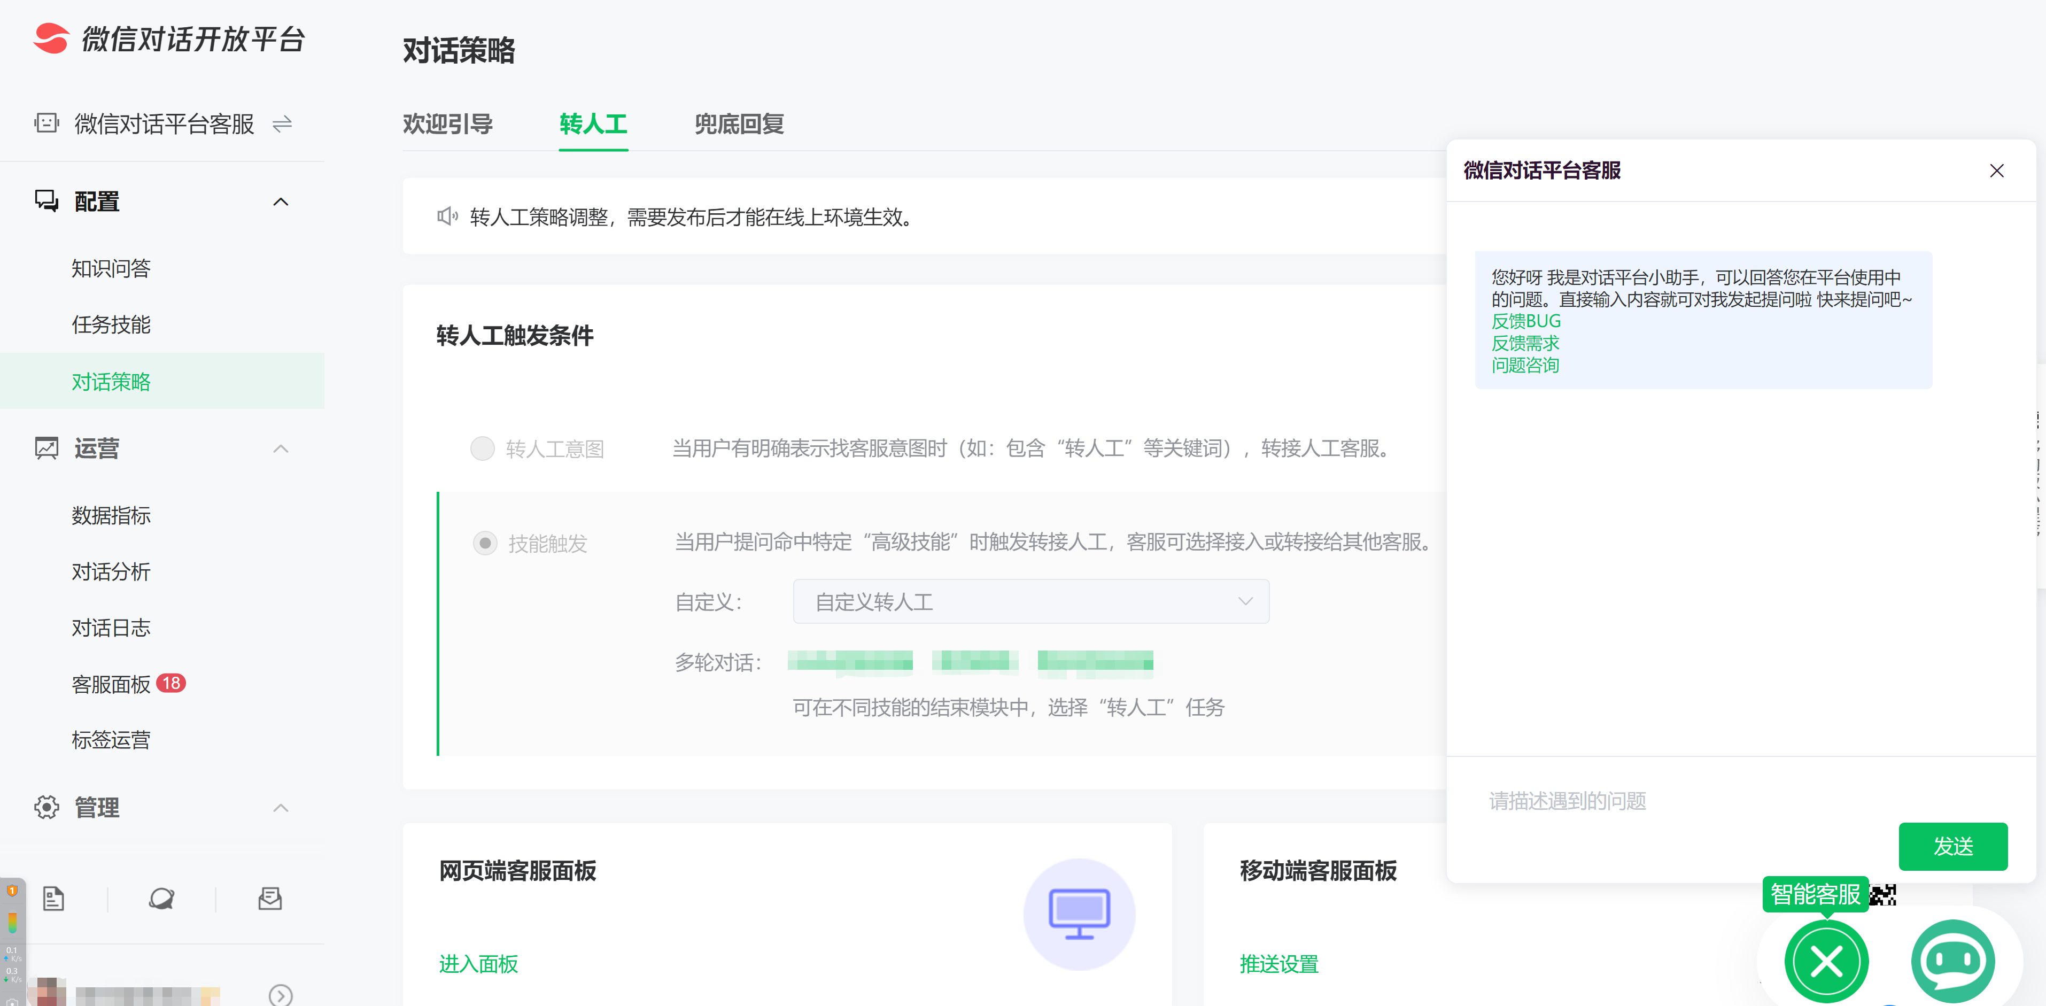Click the 微信对话开放平台 logo
Viewport: 2046px width, 1006px height.
coord(168,39)
